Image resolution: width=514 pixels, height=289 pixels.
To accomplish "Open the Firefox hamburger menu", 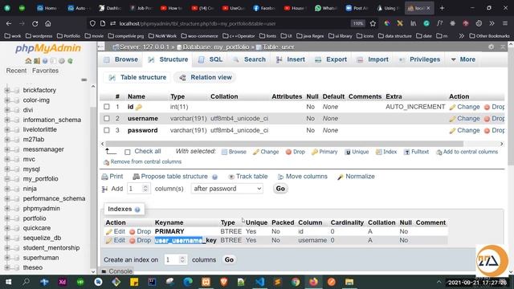I will click(x=505, y=23).
